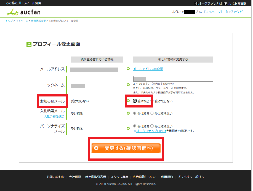Click the current 入札結果メール value 受け取る

pos(77,114)
